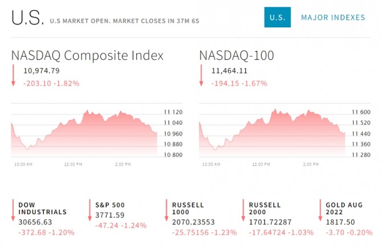The image size is (382, 247).
Task: Click the NASDAQ-100 11,464.11 value
Action: point(229,71)
